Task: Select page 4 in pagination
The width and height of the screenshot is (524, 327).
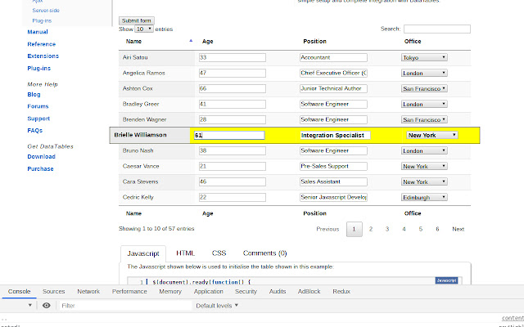Action: (404, 229)
